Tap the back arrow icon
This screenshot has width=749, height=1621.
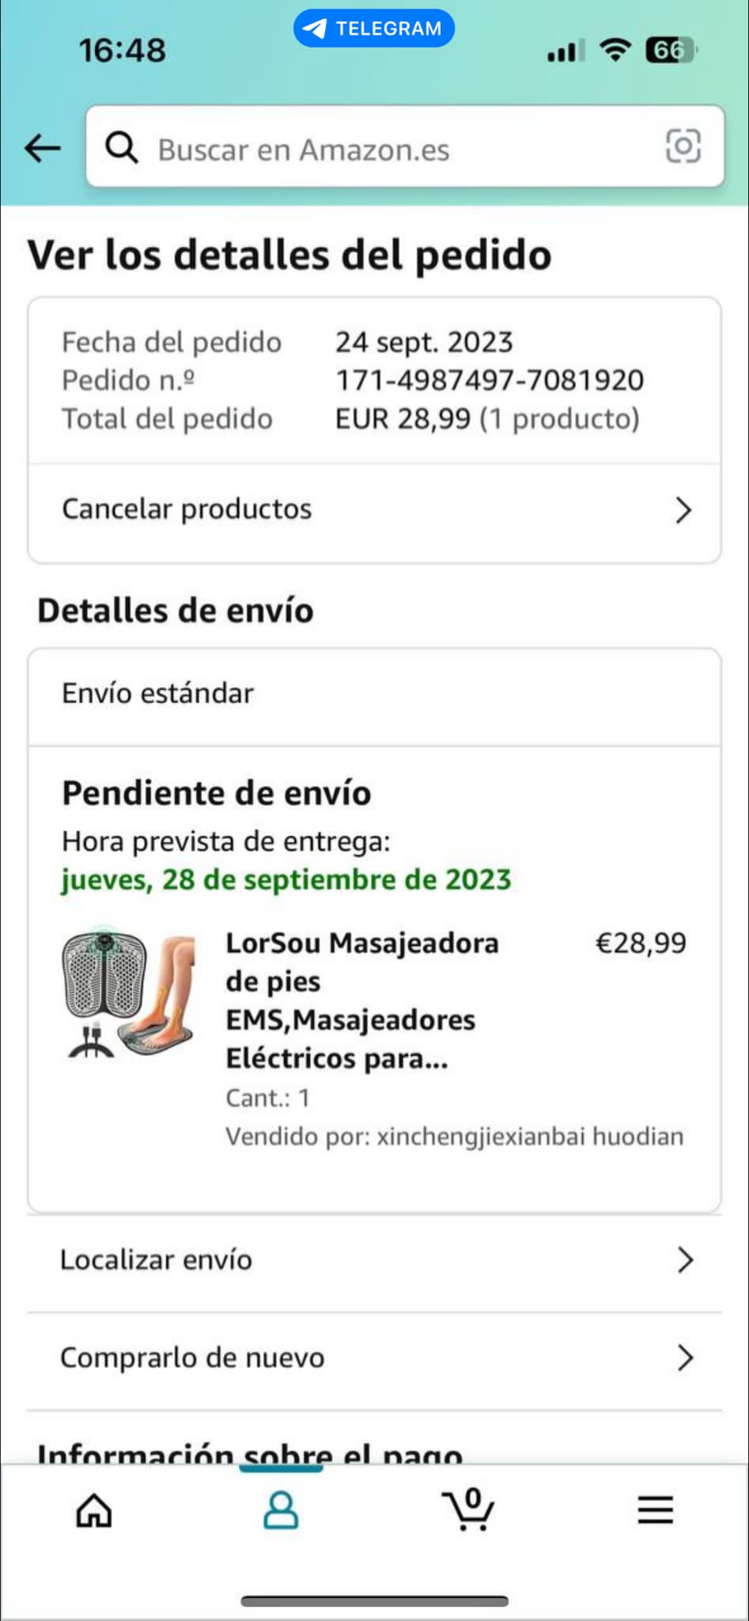(43, 147)
